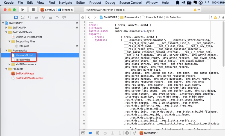
Task: Open the Project navigator folder icon
Action: point(16,17)
